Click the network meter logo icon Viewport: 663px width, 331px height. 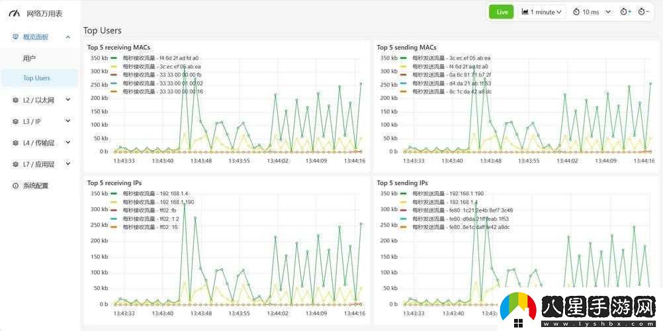(15, 13)
